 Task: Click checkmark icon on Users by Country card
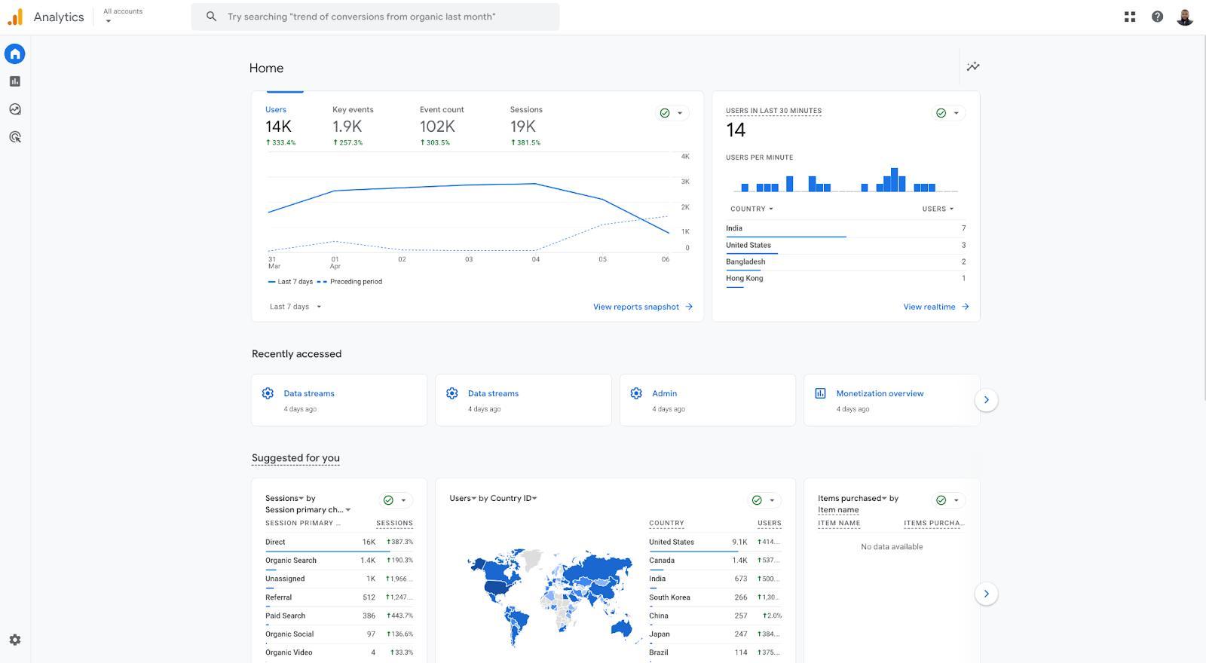pyautogui.click(x=757, y=500)
